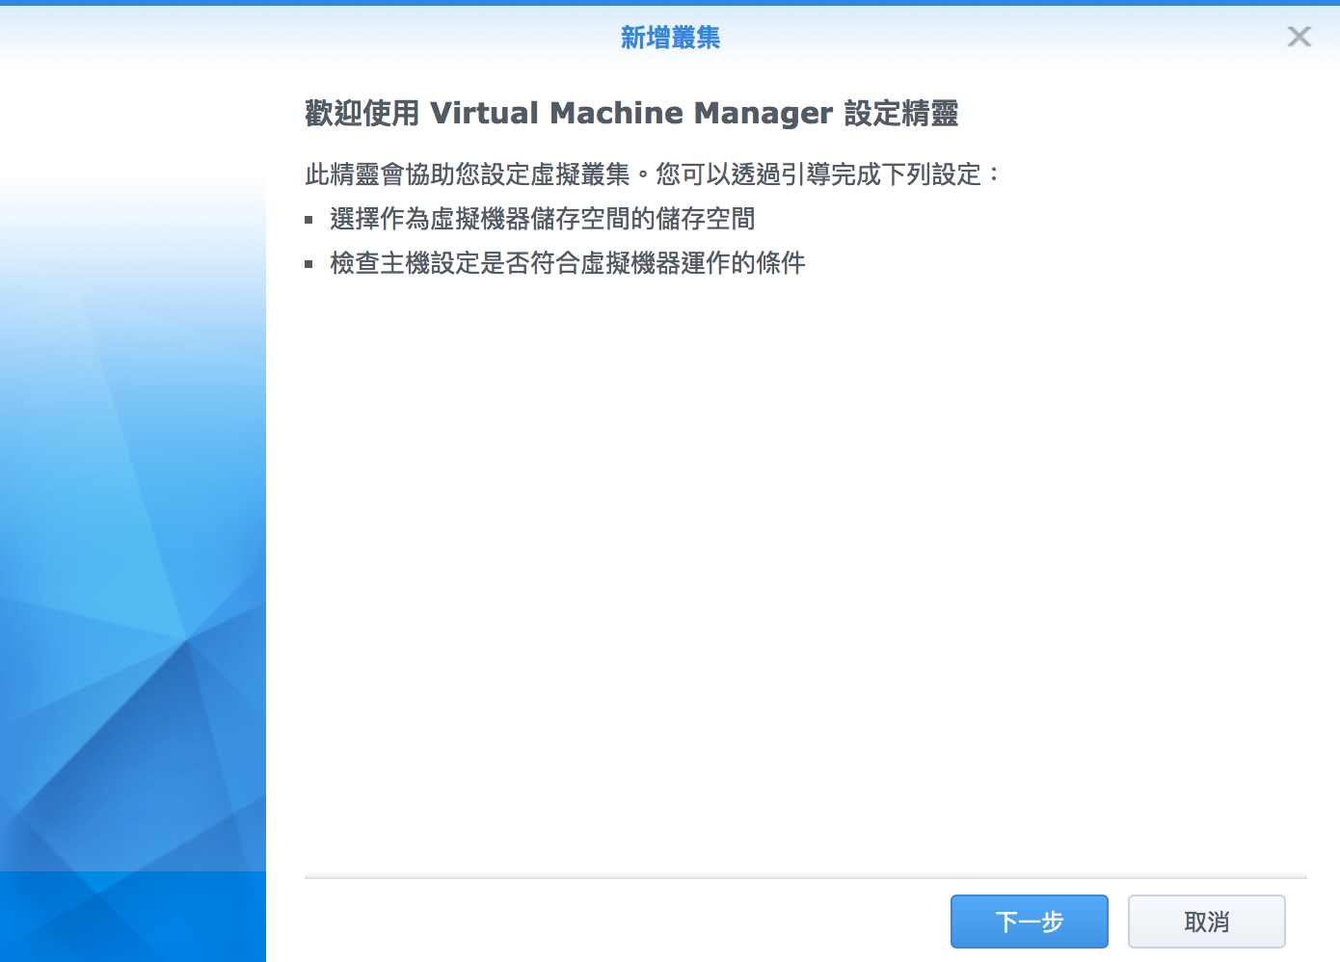Click the square bullet marker before 檢查主機
The height and width of the screenshot is (962, 1340).
[309, 264]
